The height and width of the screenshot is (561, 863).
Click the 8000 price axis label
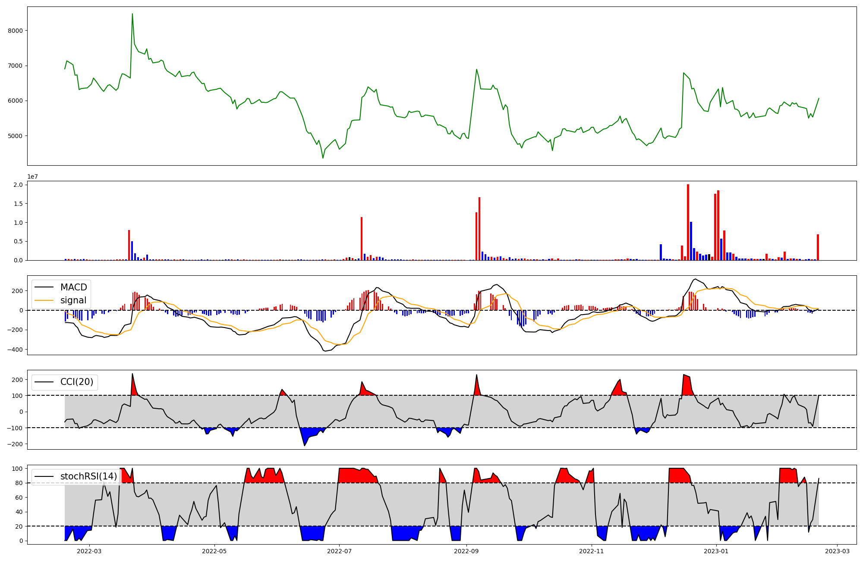[15, 31]
